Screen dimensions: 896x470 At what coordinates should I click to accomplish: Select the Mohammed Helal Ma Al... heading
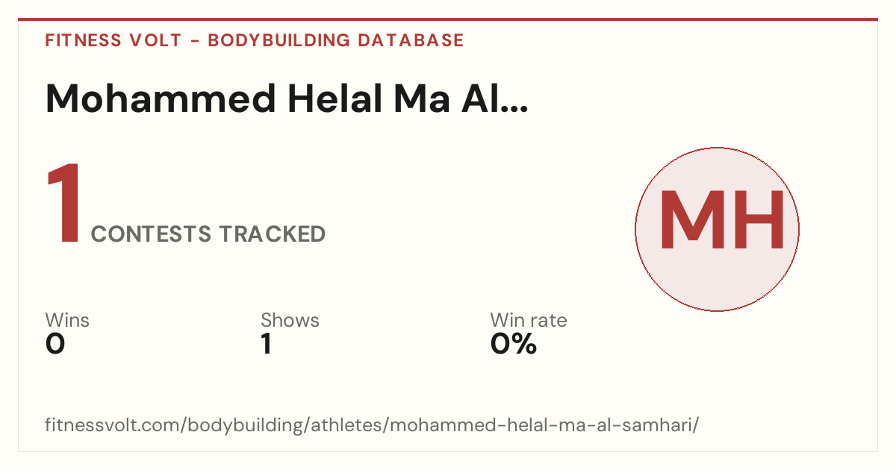pos(287,98)
